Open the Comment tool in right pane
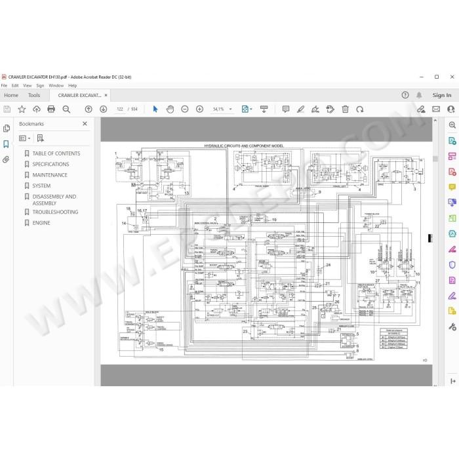The image size is (459, 459). 452,187
